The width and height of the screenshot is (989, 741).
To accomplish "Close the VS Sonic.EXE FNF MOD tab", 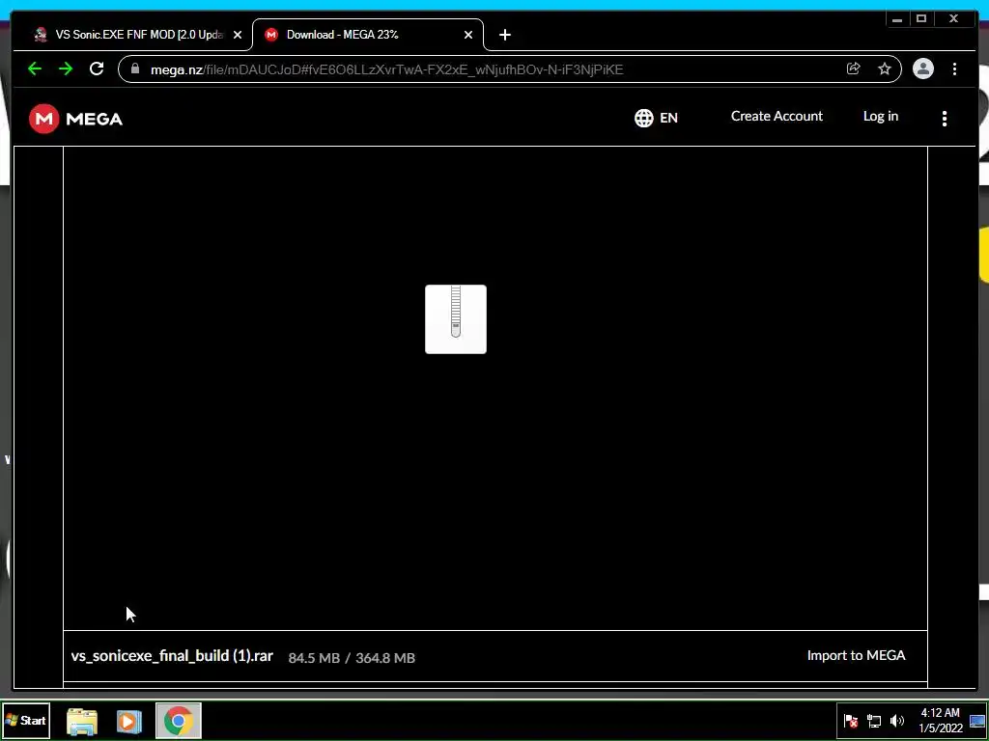I will 238,36.
